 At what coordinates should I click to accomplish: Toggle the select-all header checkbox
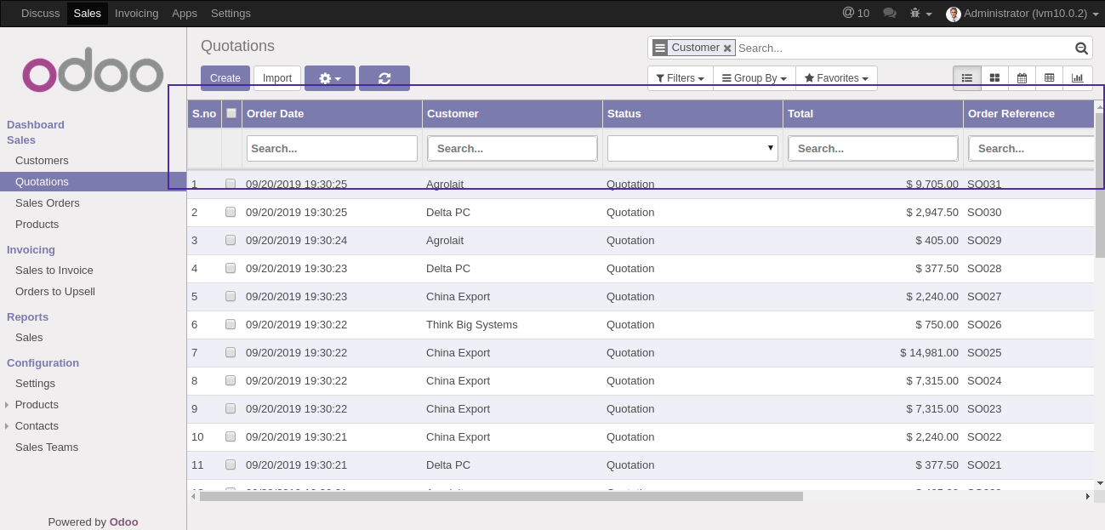pyautogui.click(x=231, y=113)
